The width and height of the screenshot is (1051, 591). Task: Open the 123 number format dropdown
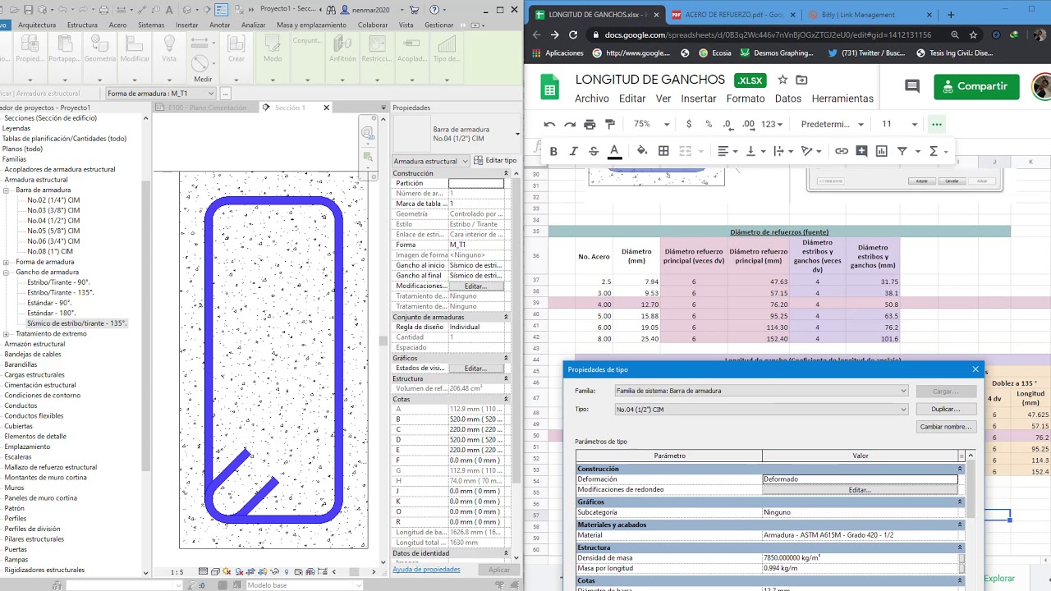(x=773, y=125)
